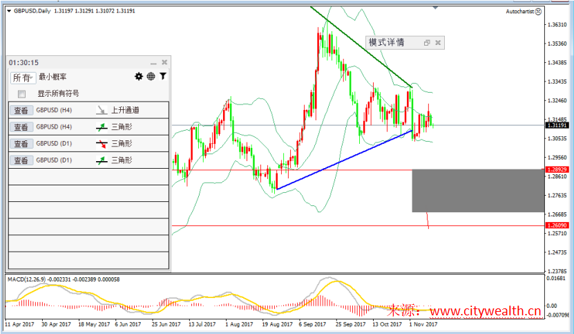Click the 1 Nov 2017 date label
This screenshot has height=334, width=574.
click(x=423, y=324)
